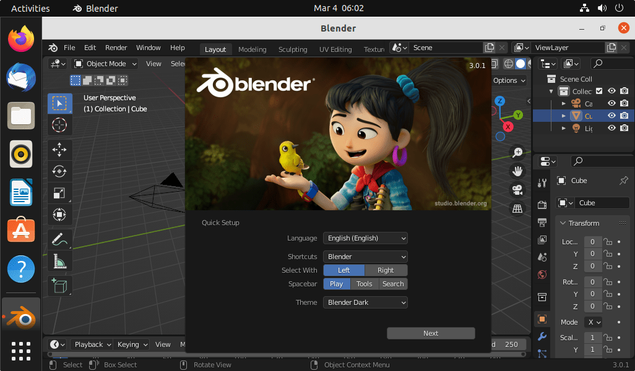
Task: Select the Add Cube tool
Action: 59,285
